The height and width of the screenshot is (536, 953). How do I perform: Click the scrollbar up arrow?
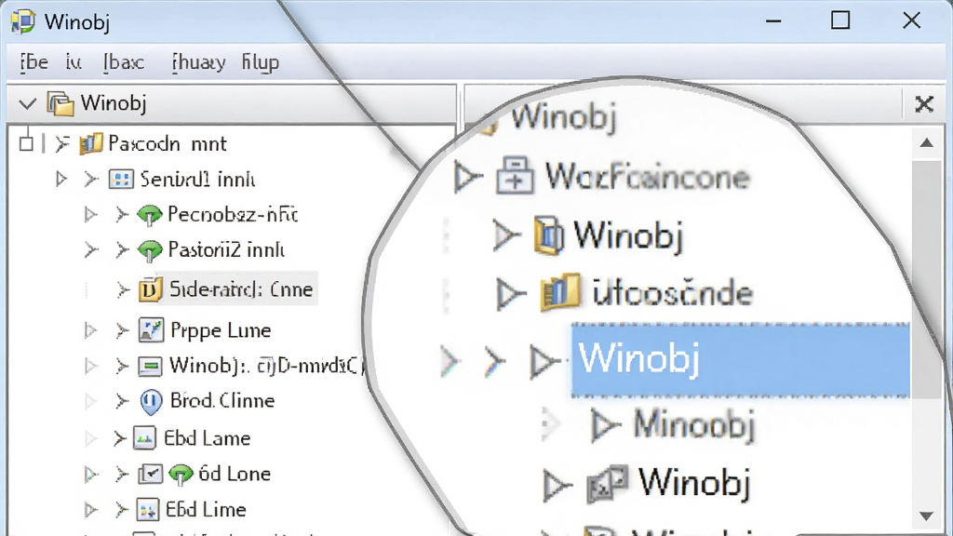click(926, 143)
